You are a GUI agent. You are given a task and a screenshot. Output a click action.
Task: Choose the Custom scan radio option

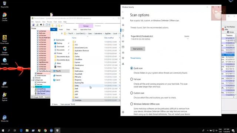[131, 93]
